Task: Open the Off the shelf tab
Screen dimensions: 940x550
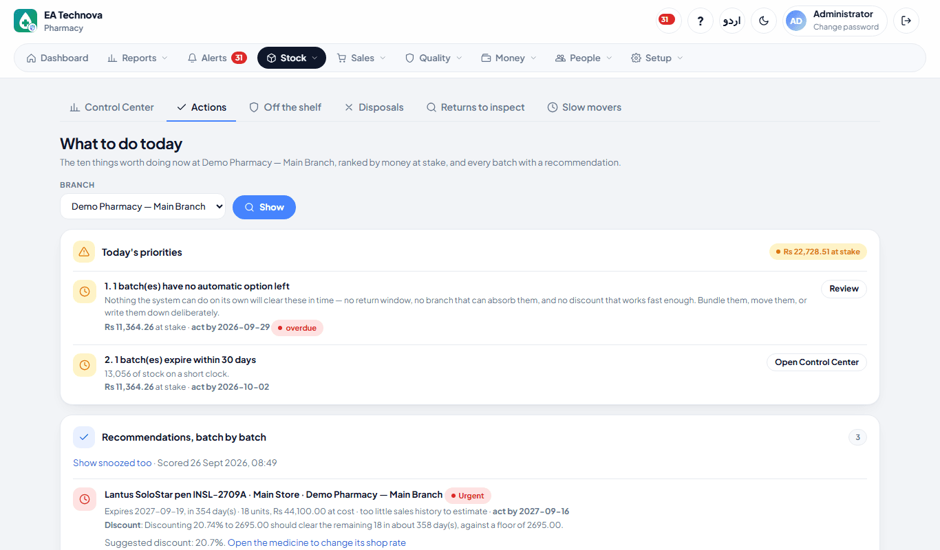Action: tap(286, 107)
